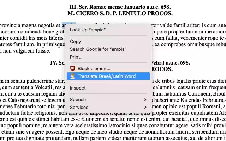This screenshot has height=141, width=226.
Task: Choose Translate Greek/Latin Word
Action: [x=108, y=76]
